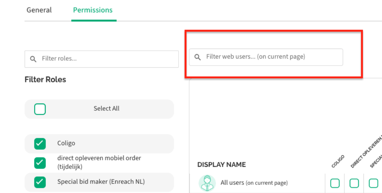Click the Special bid maker (Enreach NL) label

coord(101,182)
